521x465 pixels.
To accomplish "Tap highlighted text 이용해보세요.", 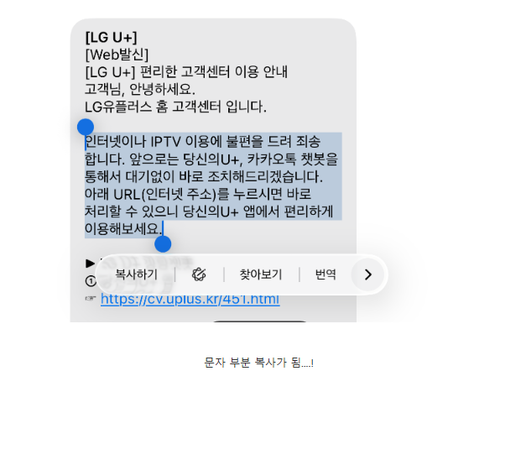I will click(x=123, y=228).
